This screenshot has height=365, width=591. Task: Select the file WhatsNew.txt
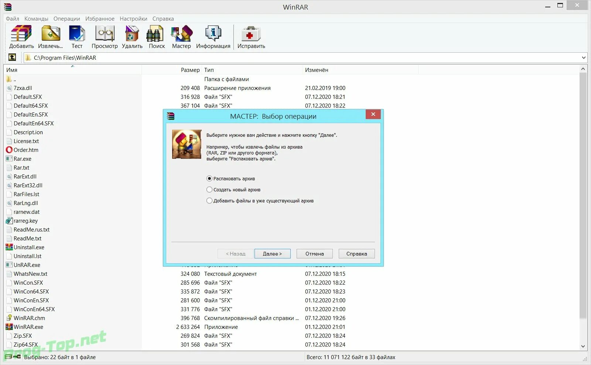click(x=30, y=274)
